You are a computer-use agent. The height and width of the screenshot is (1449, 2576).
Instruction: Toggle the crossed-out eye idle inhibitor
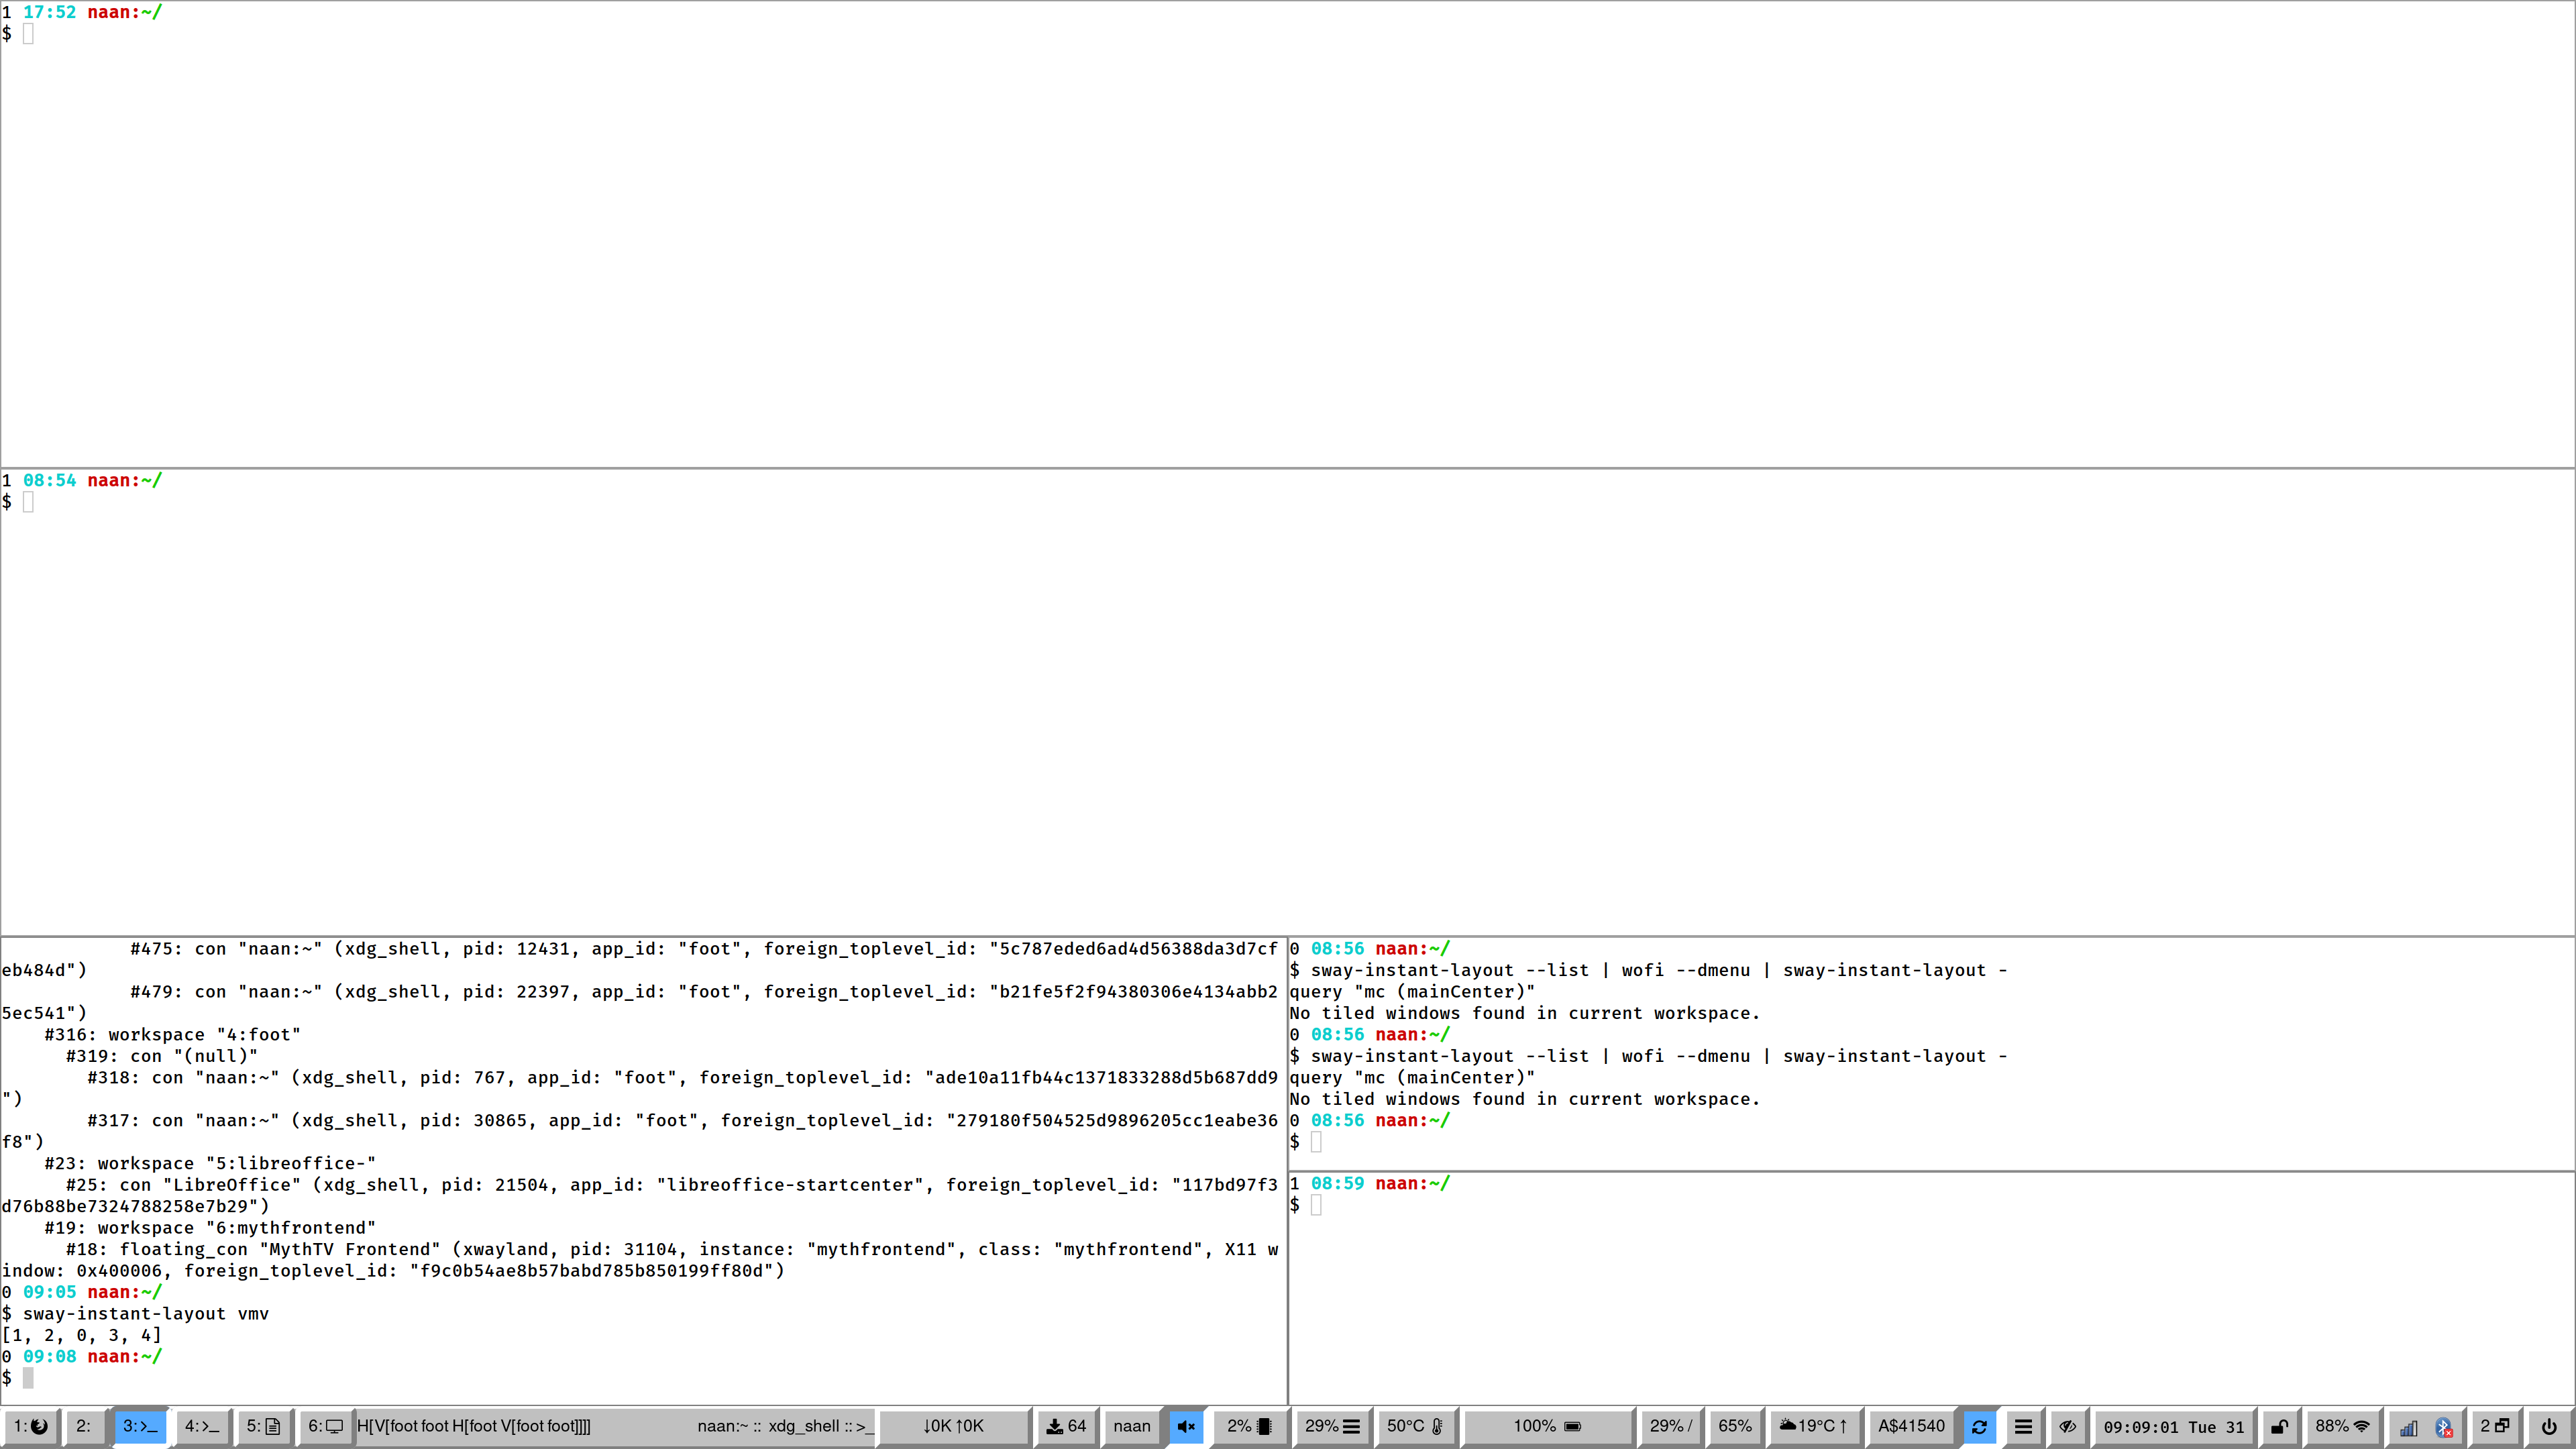[2067, 1426]
